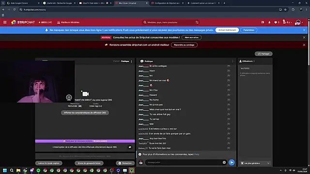Click the tip menu icon beside the message box

141,162
